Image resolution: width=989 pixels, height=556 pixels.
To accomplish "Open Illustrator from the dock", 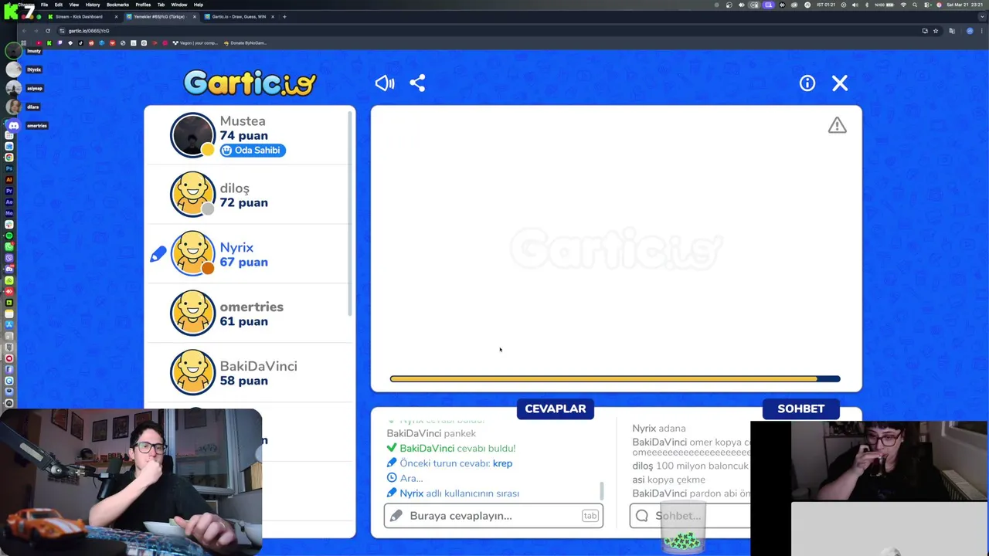I will (x=9, y=179).
